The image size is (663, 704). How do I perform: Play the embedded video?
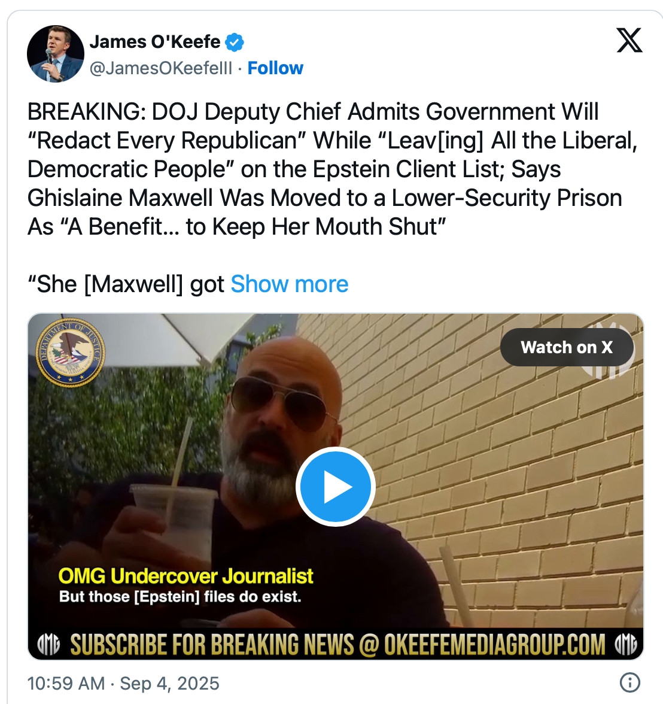point(335,487)
